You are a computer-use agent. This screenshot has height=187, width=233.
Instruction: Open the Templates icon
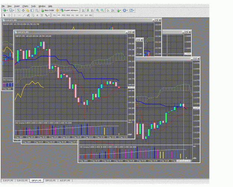(131, 10)
